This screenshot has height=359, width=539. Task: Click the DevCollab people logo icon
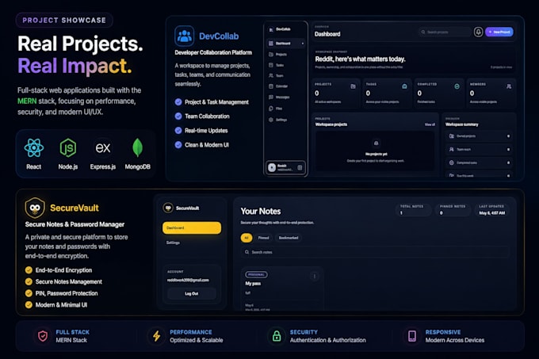[x=184, y=36]
